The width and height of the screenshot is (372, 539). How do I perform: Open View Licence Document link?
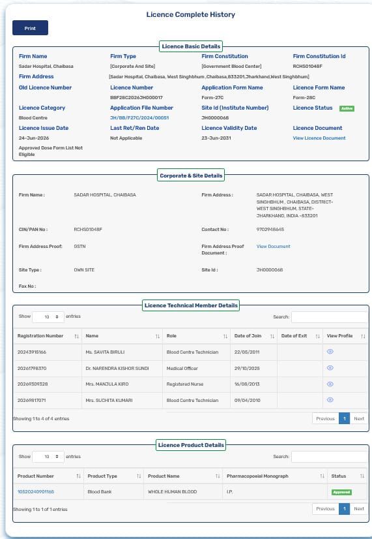click(319, 138)
